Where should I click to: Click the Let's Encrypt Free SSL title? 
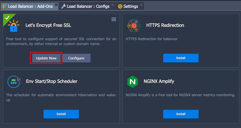coord(48,25)
